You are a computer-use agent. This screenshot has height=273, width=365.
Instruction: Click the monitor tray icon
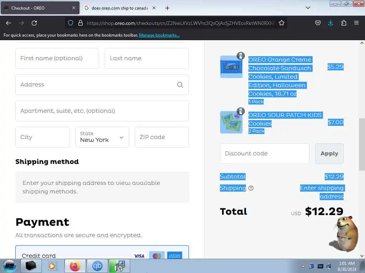click(x=320, y=266)
